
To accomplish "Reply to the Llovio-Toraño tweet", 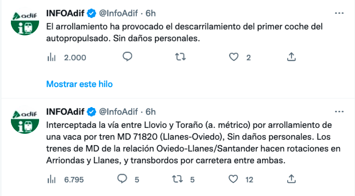I will tap(122, 179).
